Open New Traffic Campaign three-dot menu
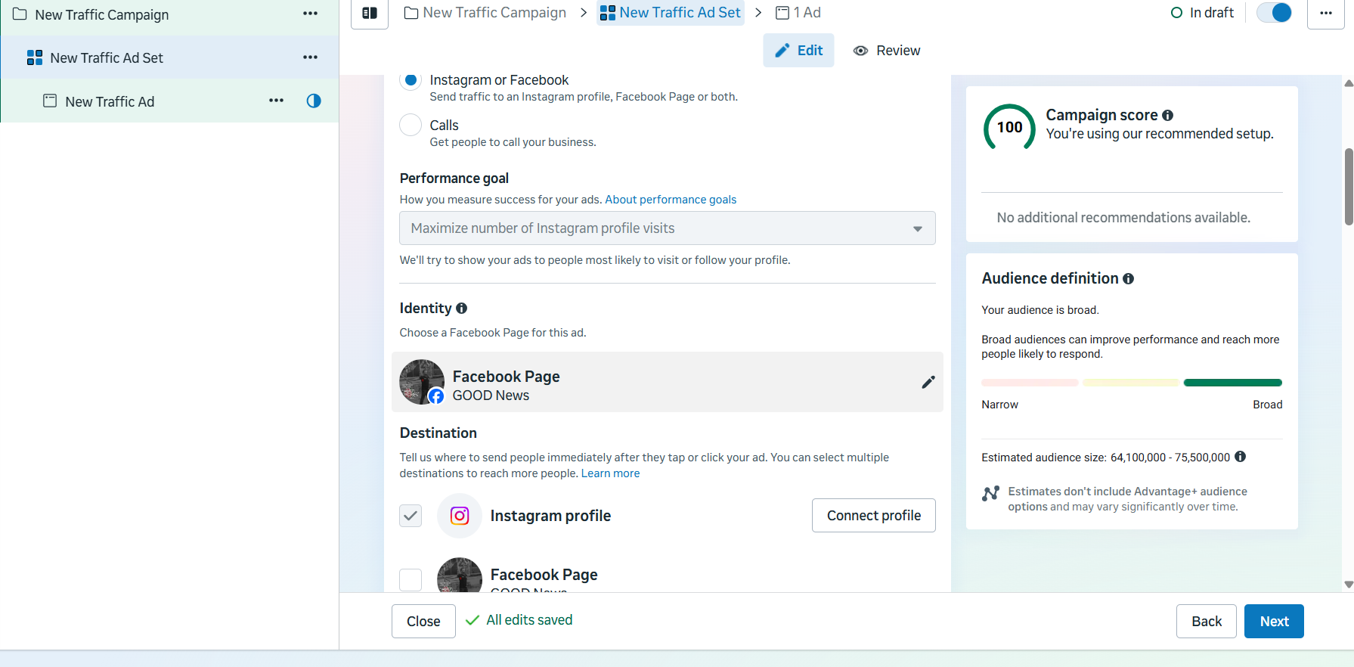 coord(310,14)
